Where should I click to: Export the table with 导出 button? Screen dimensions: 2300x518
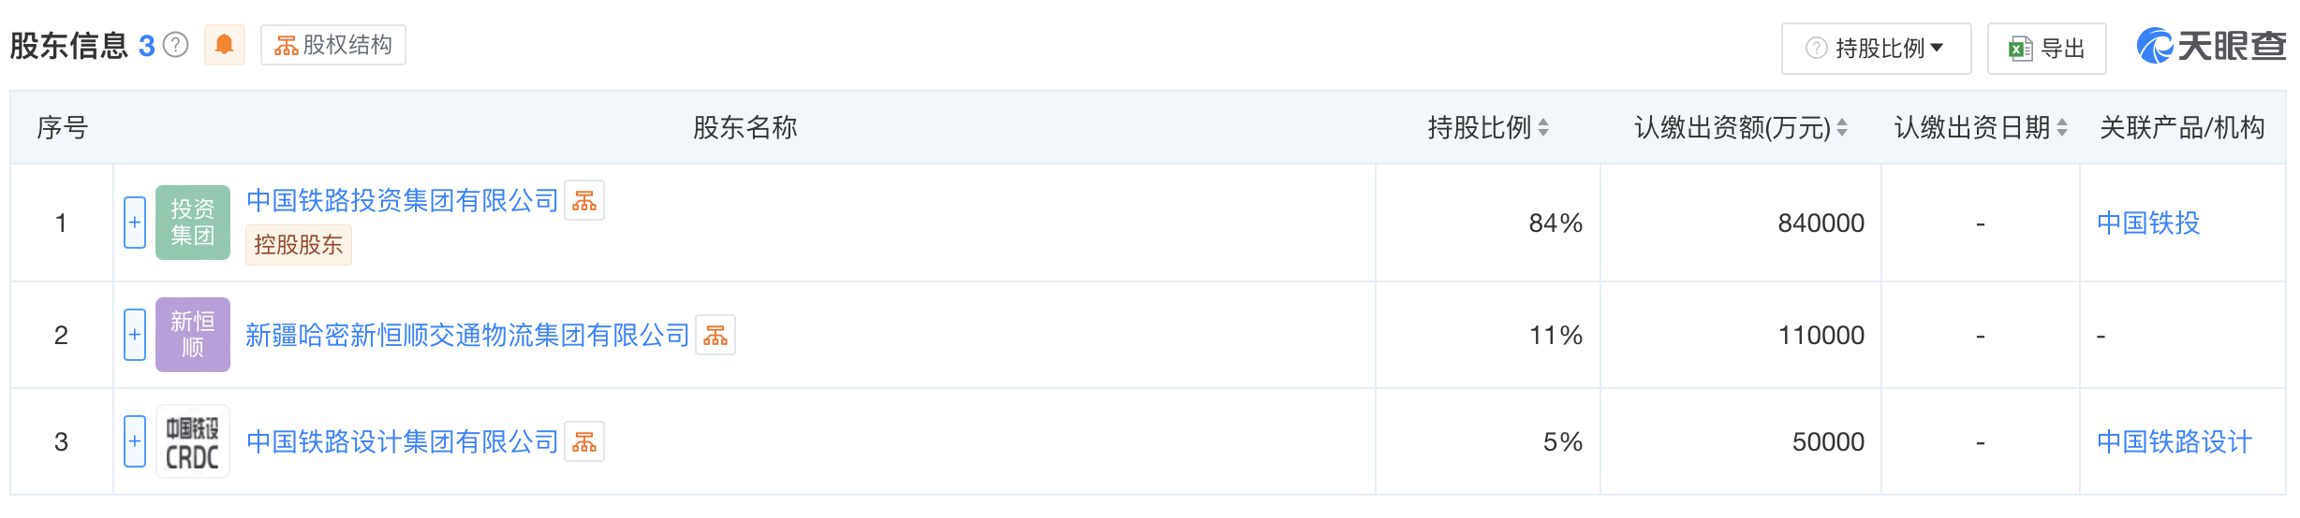click(2047, 49)
